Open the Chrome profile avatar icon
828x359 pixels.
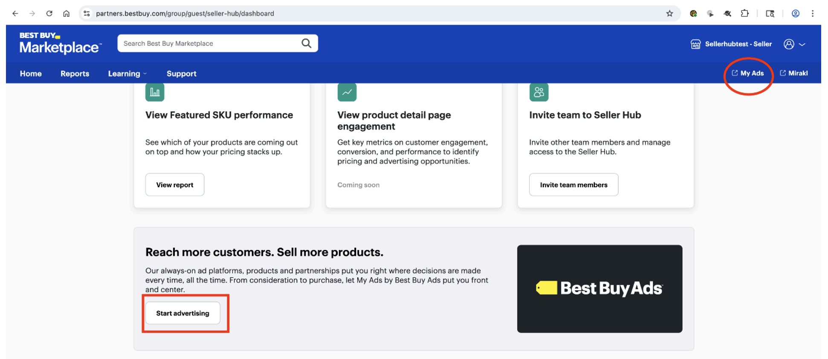pyautogui.click(x=795, y=14)
